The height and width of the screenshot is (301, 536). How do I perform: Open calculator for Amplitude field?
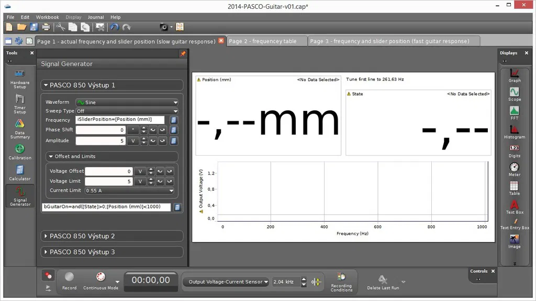pos(173,141)
